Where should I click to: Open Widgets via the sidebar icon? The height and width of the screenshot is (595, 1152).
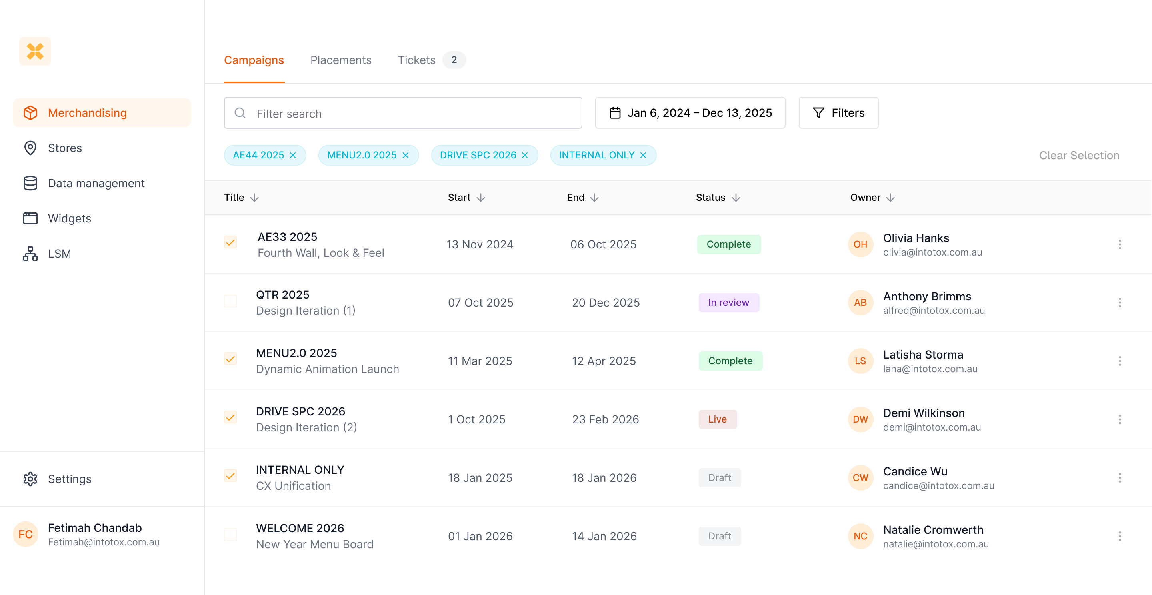30,218
